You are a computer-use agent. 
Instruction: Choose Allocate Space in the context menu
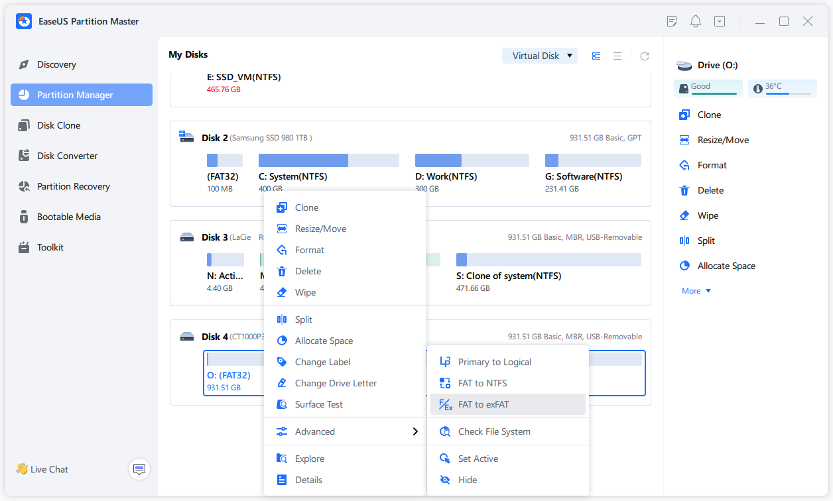pos(345,341)
